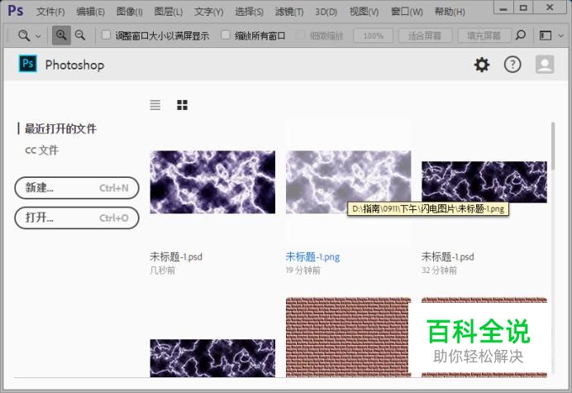Open the 几秒前 未标题-1.psd thumbnail
This screenshot has width=572, height=393.
[x=212, y=182]
